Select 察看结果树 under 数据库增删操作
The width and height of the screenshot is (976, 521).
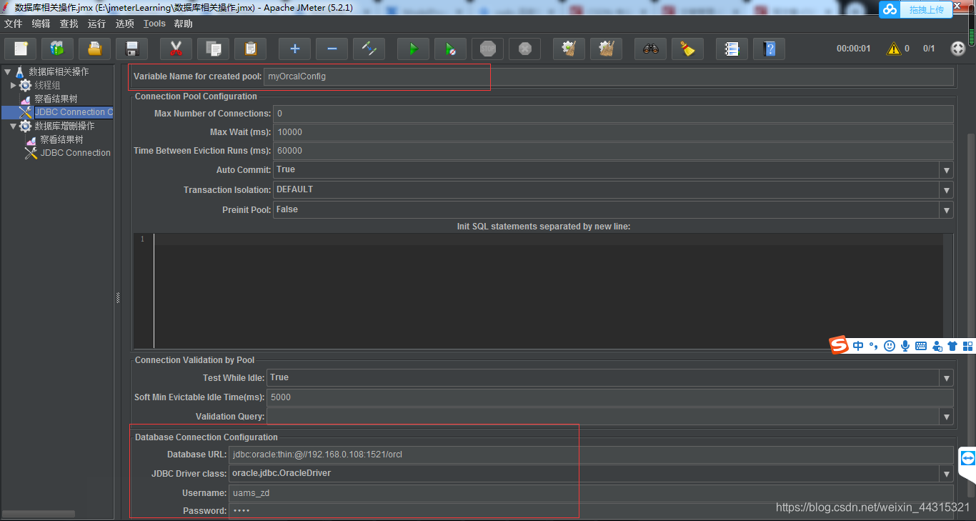(61, 139)
